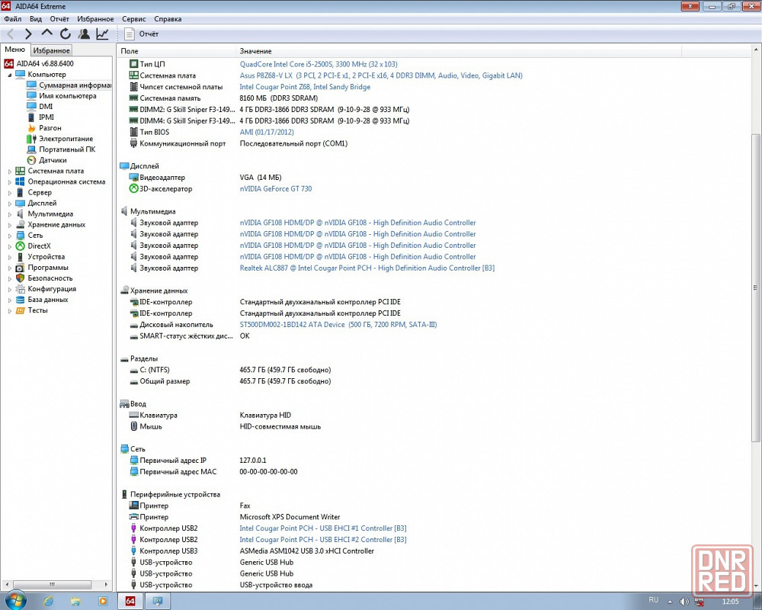Expand the DirectX tree node

tap(10, 246)
